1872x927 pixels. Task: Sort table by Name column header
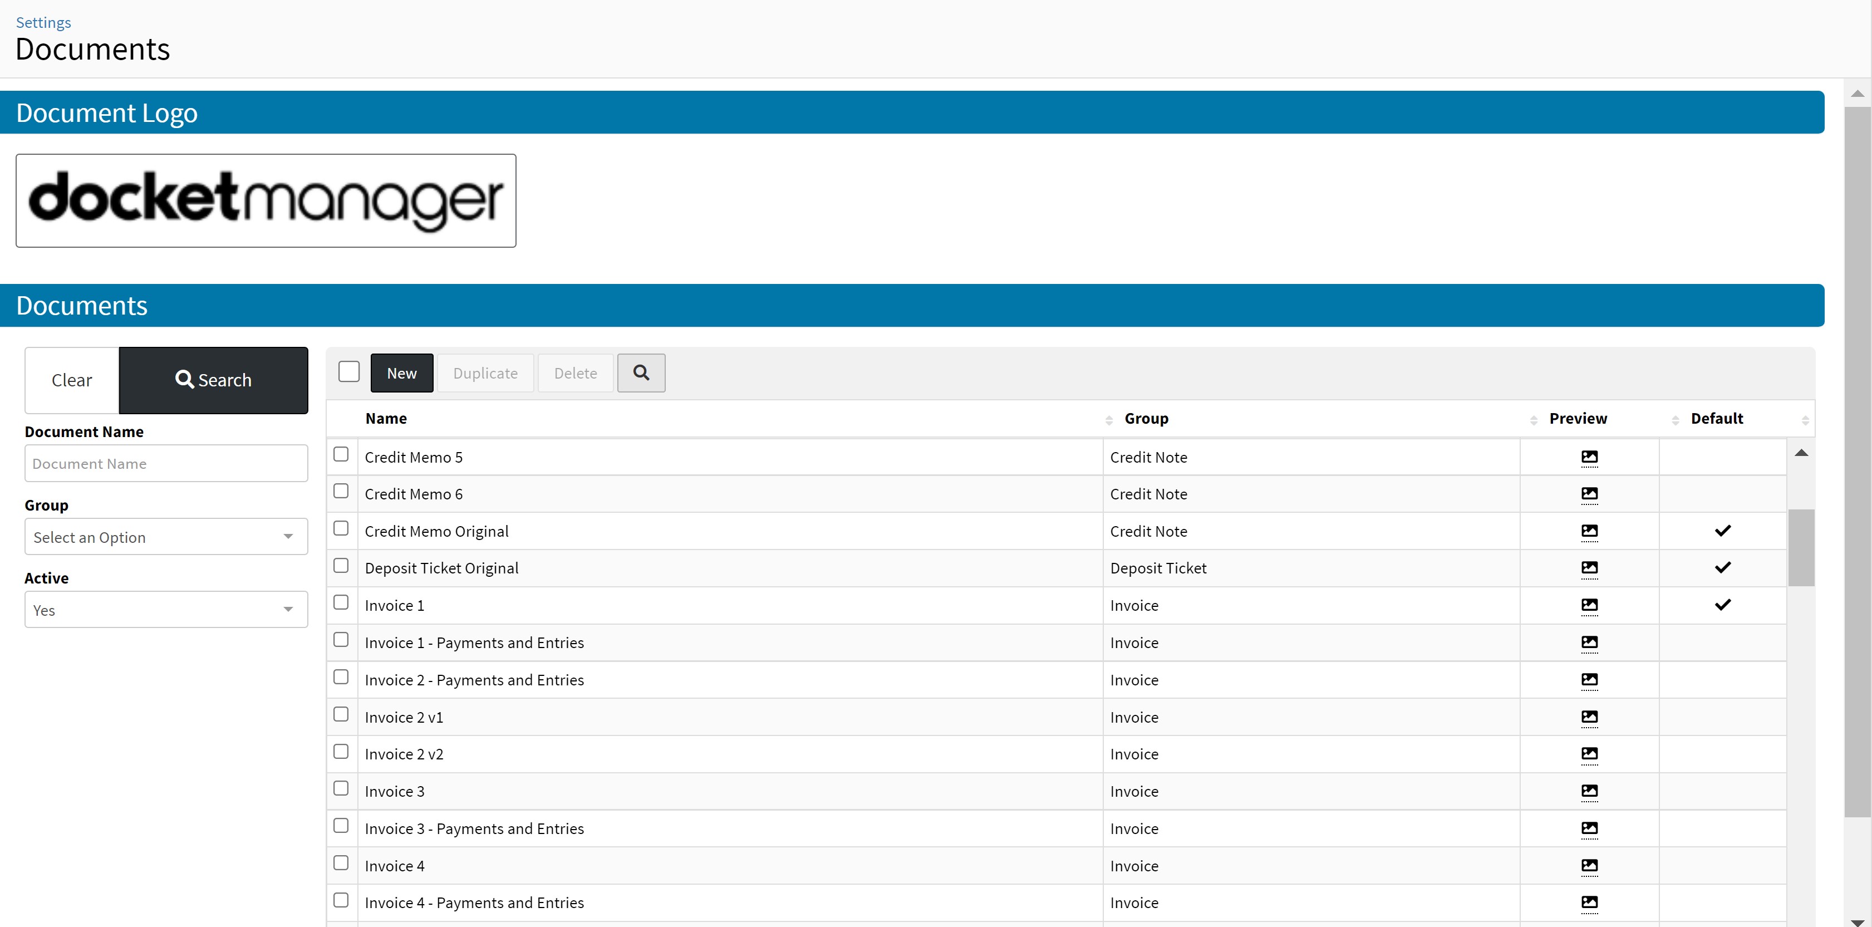click(x=386, y=419)
